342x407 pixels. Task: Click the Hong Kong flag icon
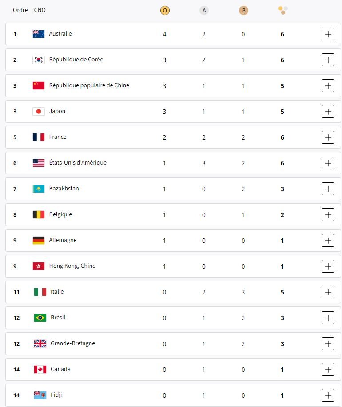point(39,266)
